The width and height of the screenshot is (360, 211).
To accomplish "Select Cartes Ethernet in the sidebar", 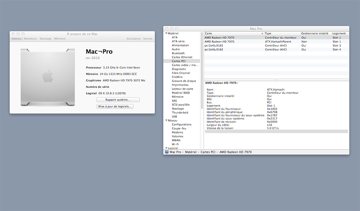I will pyautogui.click(x=182, y=57).
